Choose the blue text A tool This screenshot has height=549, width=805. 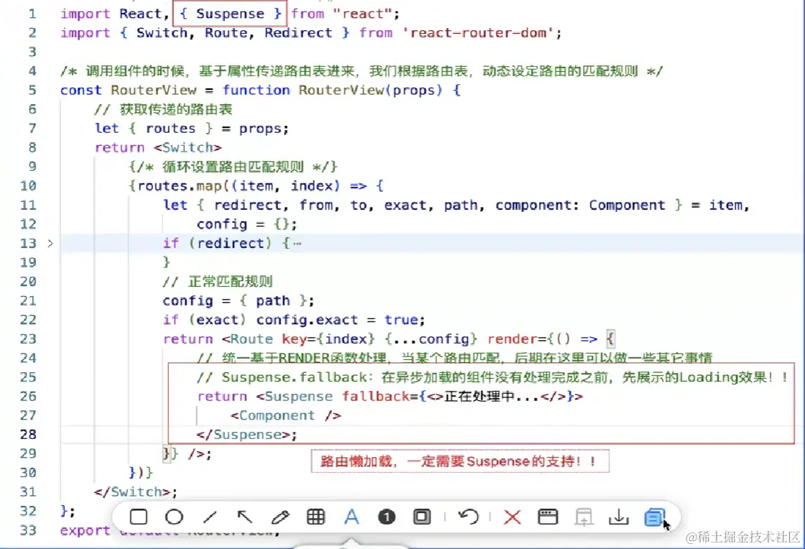click(351, 517)
